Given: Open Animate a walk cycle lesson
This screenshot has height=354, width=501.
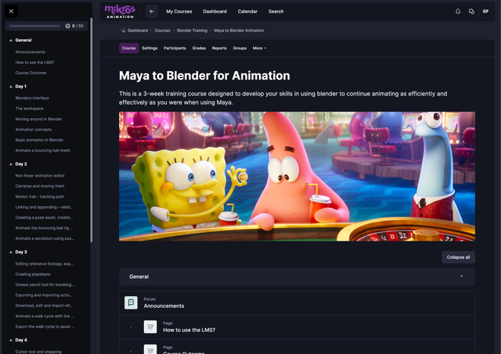Looking at the screenshot, I should (x=45, y=316).
